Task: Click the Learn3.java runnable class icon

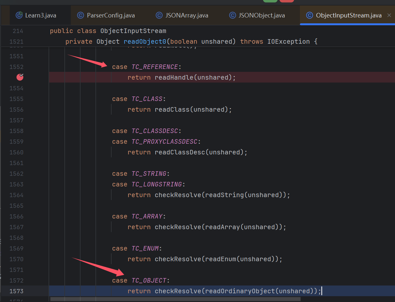Action: pos(19,15)
